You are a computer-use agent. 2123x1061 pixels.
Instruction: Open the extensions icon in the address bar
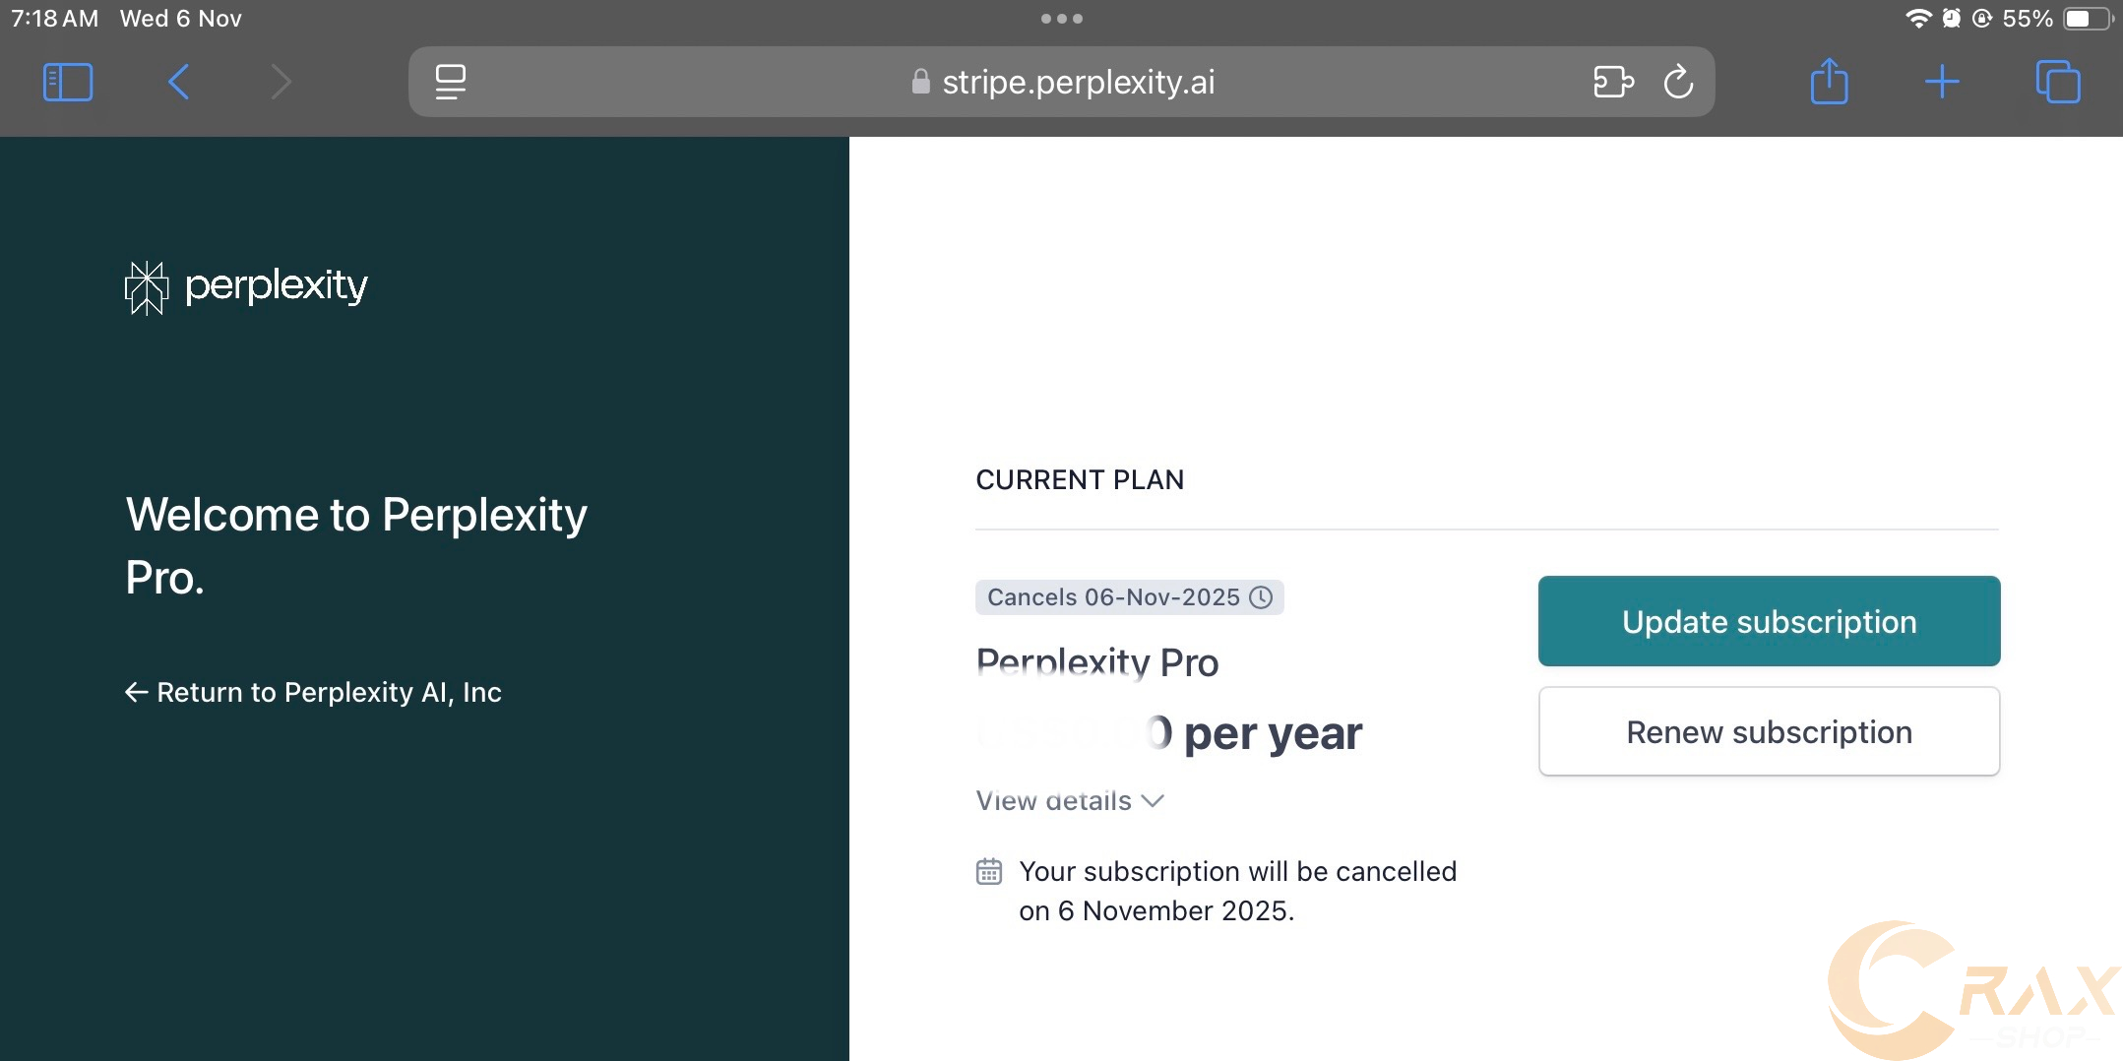(x=1613, y=82)
